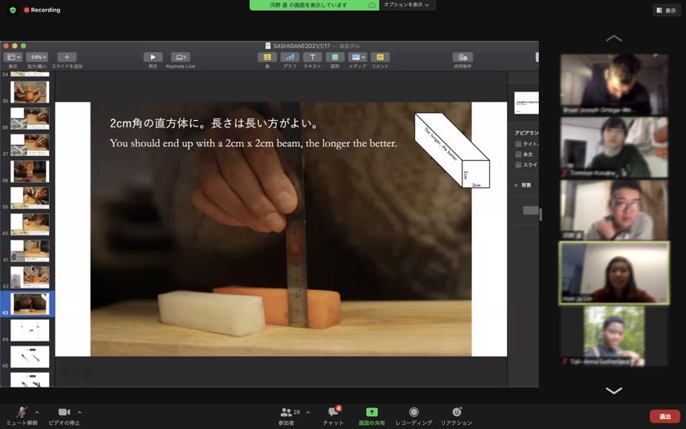Viewport: 686px width, 429px height.
Task: Insert a chart using the グラフ icon
Action: coord(289,57)
